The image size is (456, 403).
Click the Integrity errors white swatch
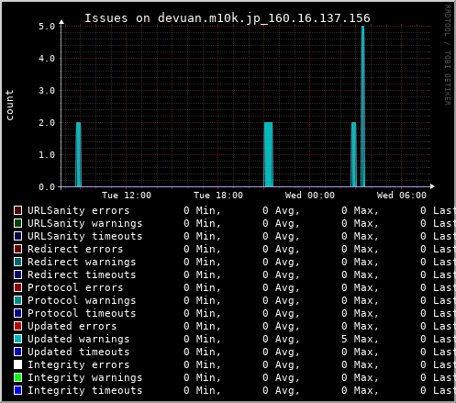tap(17, 364)
